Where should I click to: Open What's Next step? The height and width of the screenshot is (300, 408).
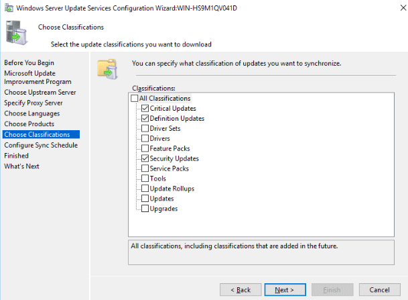tap(21, 166)
